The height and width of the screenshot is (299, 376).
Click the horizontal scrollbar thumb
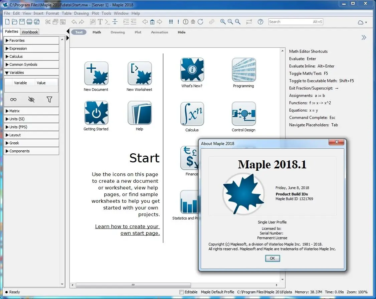[x=133, y=285]
